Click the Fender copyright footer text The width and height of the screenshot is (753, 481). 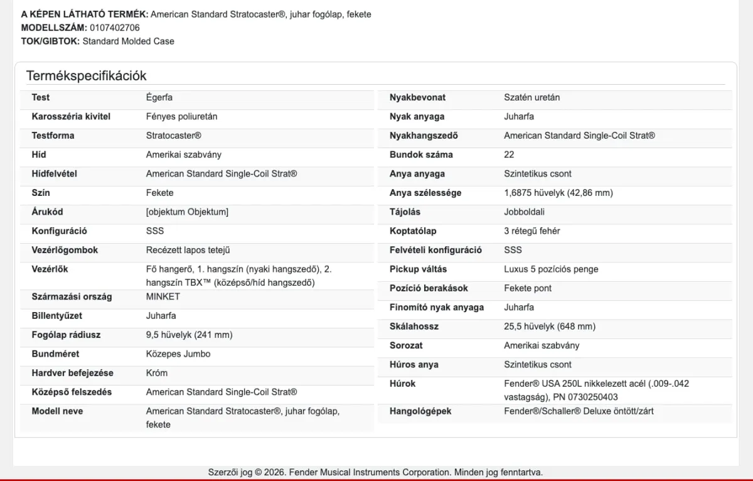pos(375,472)
